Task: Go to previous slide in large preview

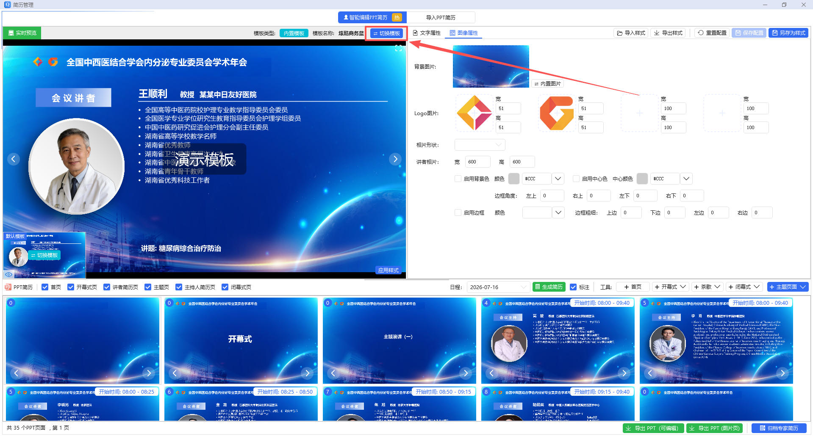Action: pos(14,159)
